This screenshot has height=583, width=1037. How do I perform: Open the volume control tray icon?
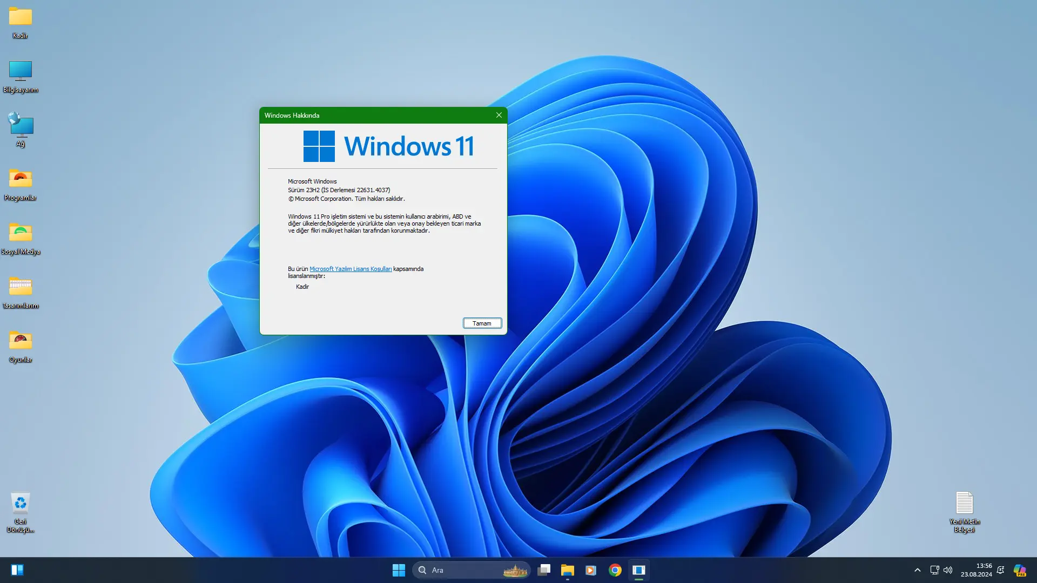[948, 570]
